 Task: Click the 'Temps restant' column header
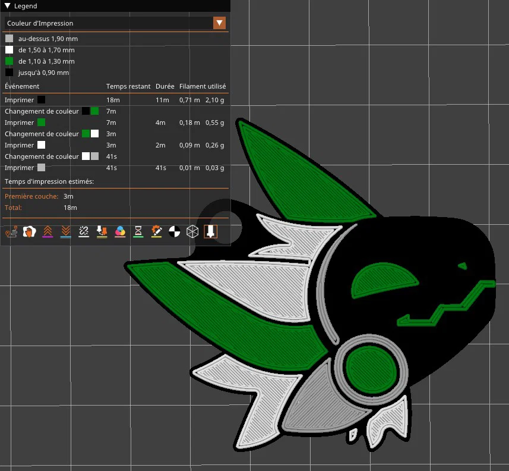(128, 86)
